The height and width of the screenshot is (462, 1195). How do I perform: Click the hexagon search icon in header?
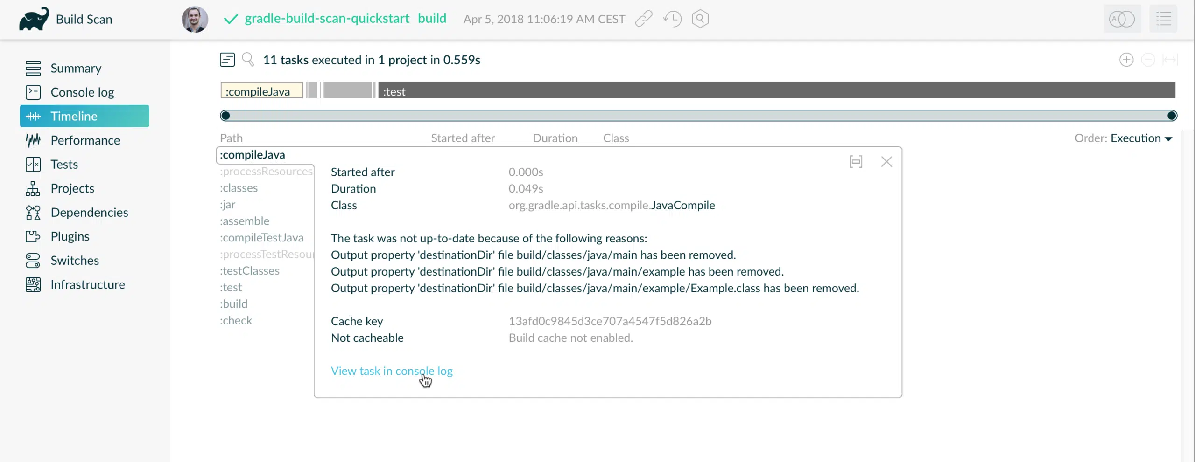pyautogui.click(x=700, y=19)
